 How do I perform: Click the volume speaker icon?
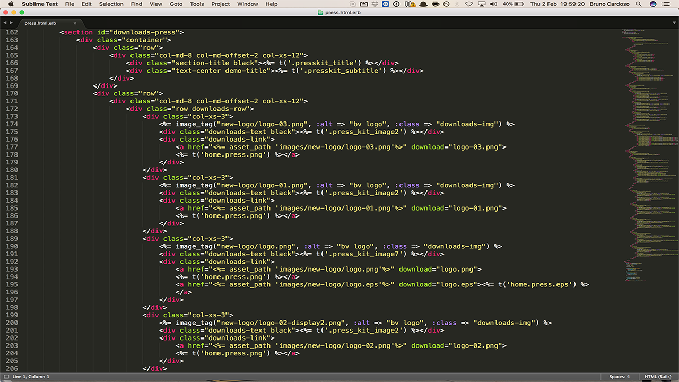(493, 4)
